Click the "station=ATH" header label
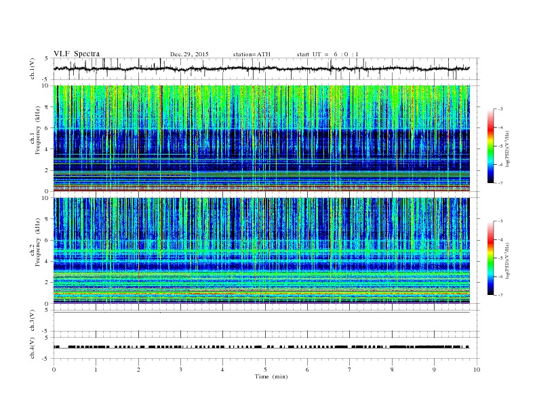This screenshot has height=415, width=537. [x=252, y=54]
